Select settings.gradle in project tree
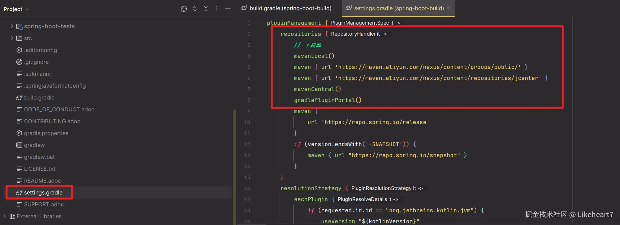The image size is (620, 225). tap(43, 192)
